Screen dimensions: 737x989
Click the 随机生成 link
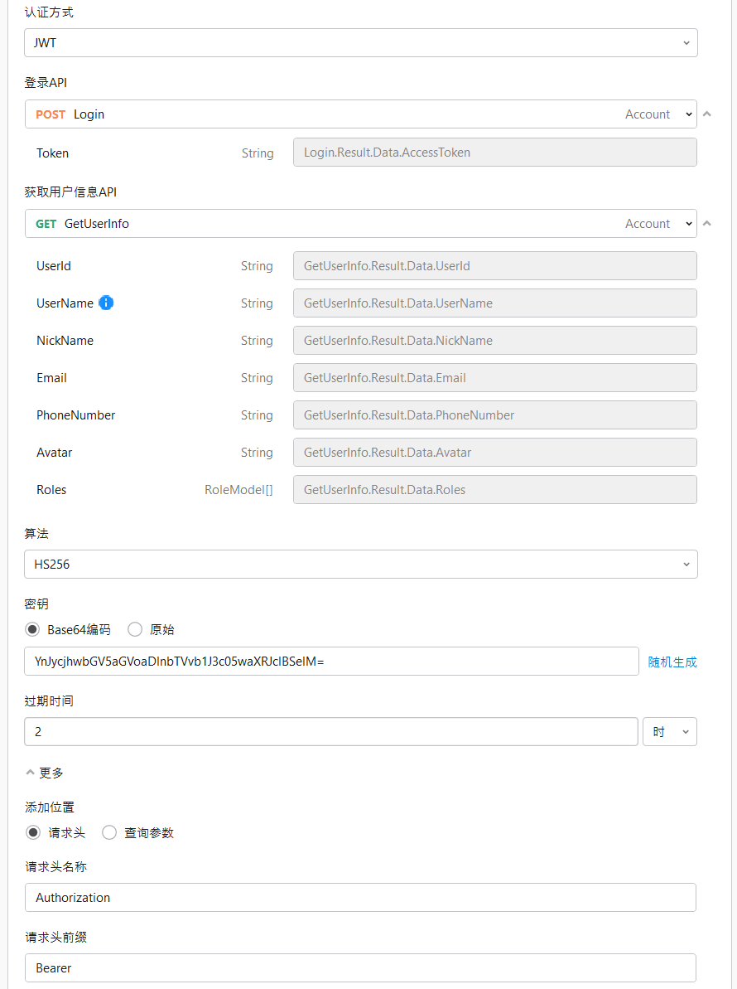tap(672, 662)
